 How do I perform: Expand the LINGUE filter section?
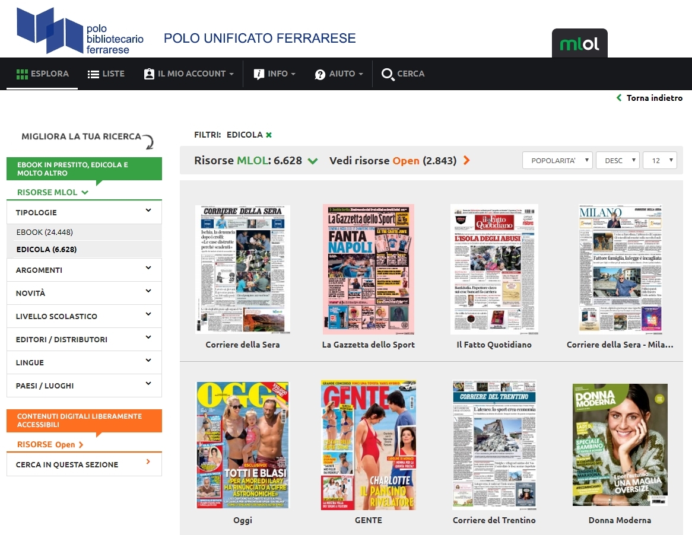(84, 362)
